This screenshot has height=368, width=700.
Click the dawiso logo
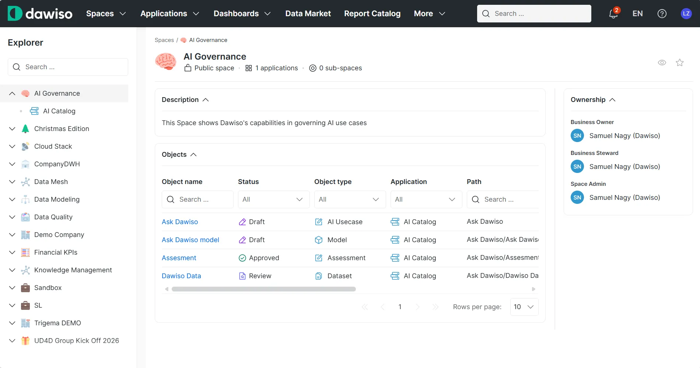40,14
